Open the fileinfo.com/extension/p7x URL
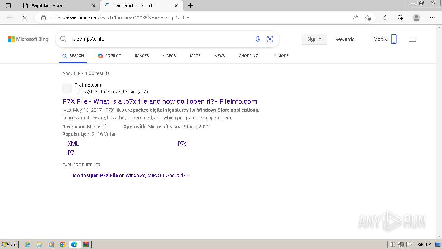This screenshot has width=442, height=249. tap(112, 92)
